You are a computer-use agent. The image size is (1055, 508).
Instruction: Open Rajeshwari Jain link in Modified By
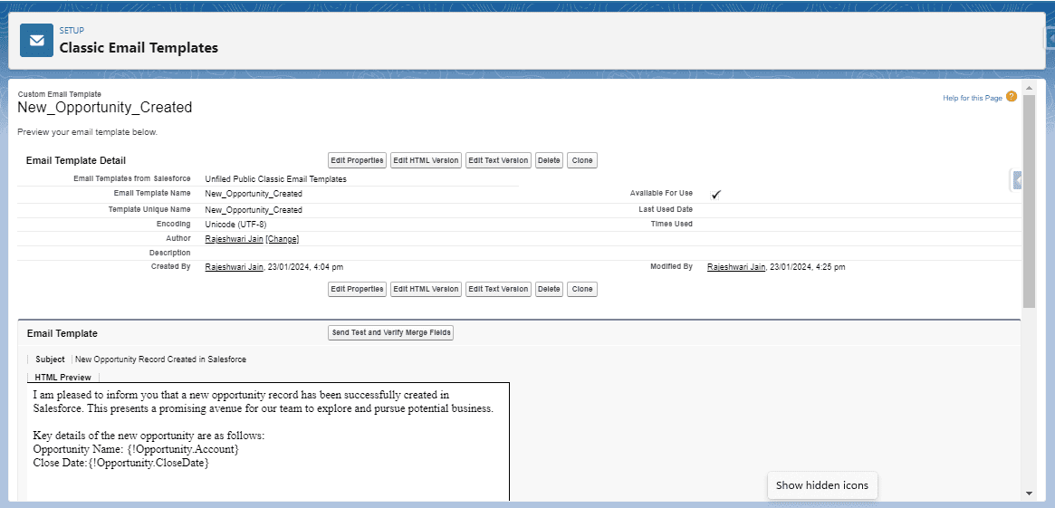(x=735, y=267)
